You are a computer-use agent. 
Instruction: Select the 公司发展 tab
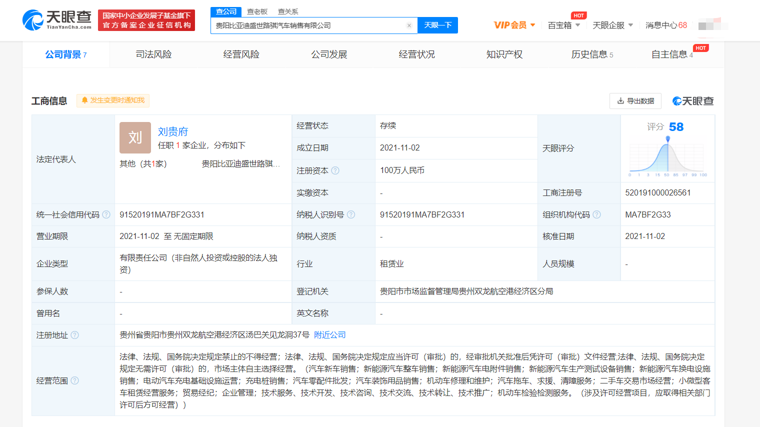(329, 54)
